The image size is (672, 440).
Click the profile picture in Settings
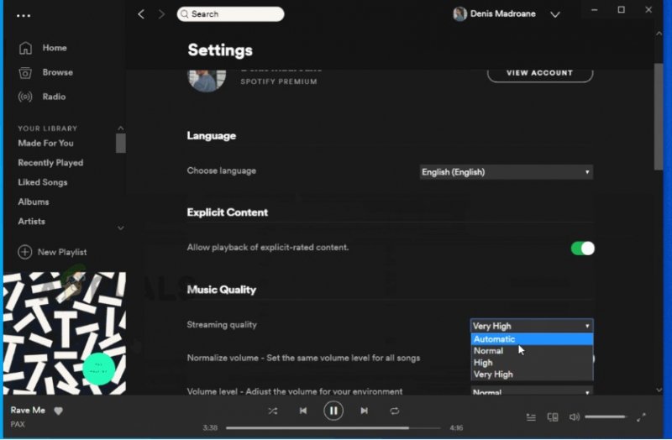click(x=207, y=80)
